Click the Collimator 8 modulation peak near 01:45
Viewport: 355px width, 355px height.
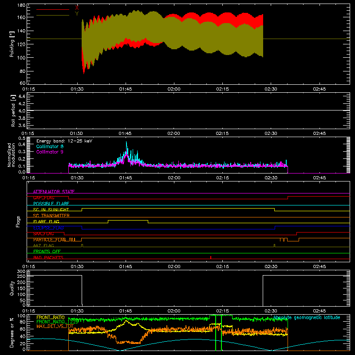point(126,143)
